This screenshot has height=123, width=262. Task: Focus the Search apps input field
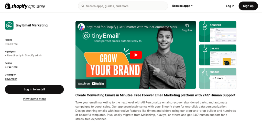tap(123, 6)
